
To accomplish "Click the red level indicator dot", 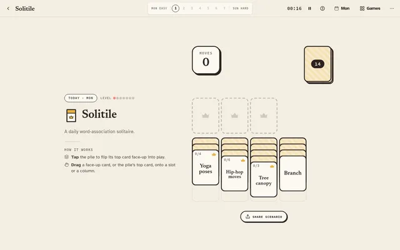I will [114, 98].
